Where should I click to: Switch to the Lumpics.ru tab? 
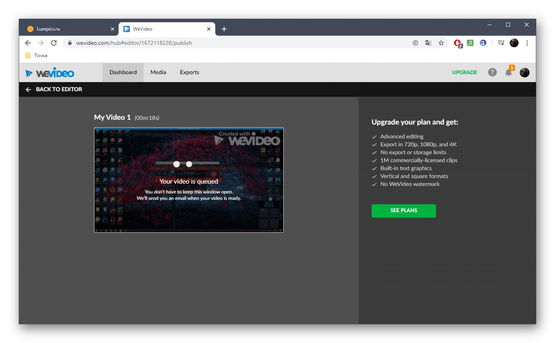pos(70,29)
